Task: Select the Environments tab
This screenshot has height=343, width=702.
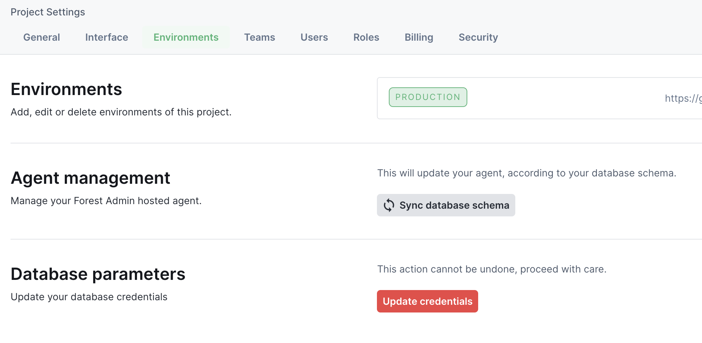Action: 186,37
